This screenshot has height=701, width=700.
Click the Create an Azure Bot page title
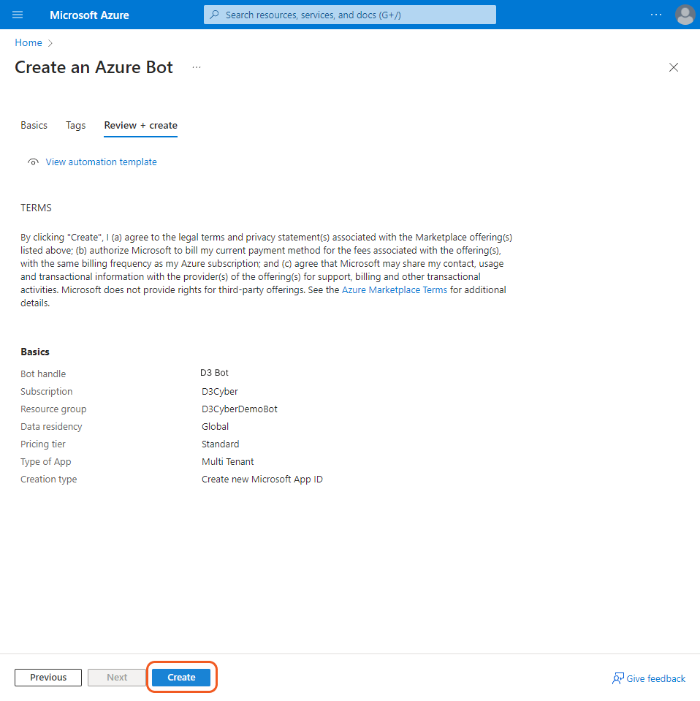pyautogui.click(x=94, y=67)
